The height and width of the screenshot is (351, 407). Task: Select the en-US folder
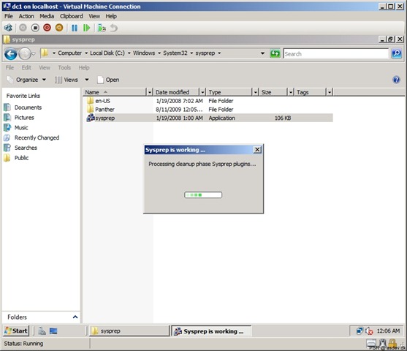click(102, 101)
